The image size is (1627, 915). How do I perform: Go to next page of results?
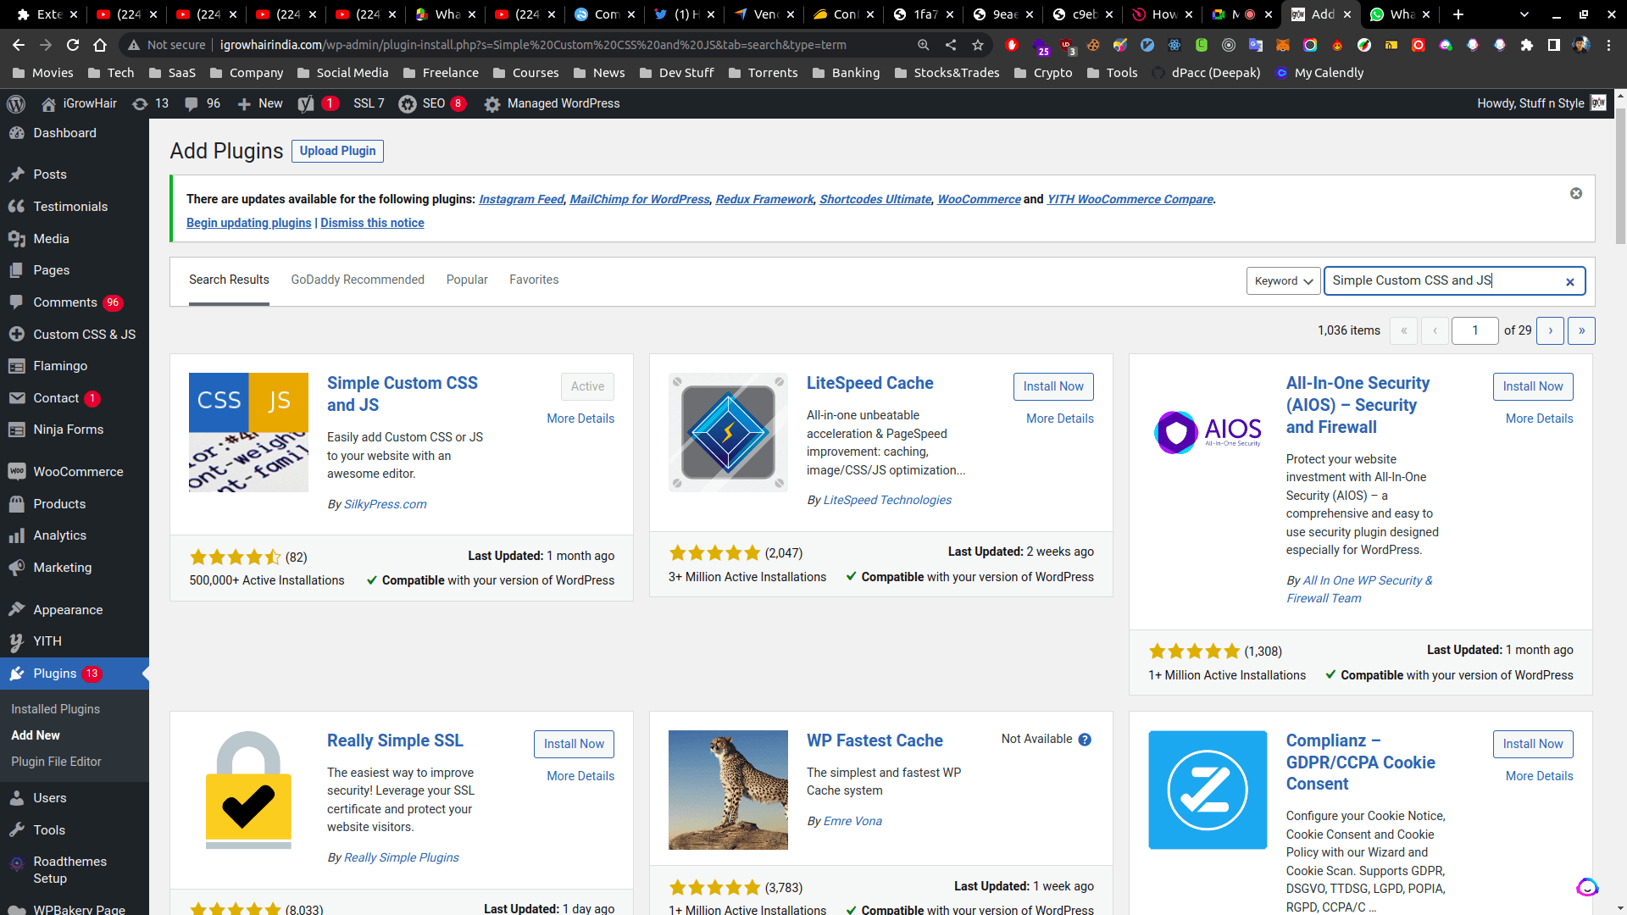click(x=1550, y=330)
